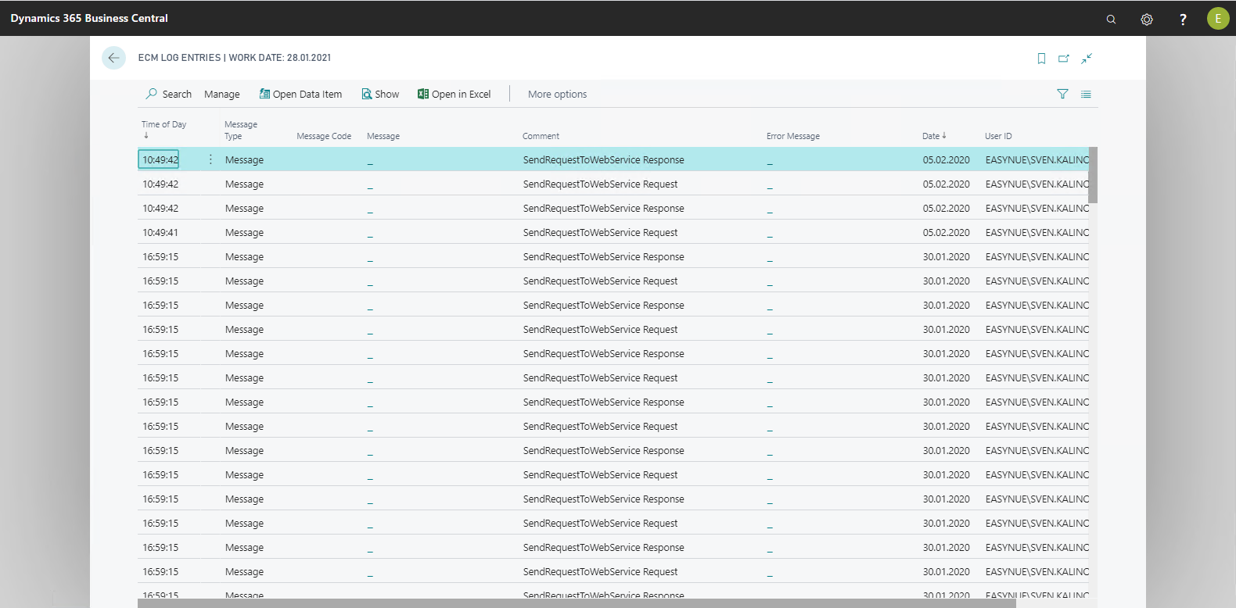Viewport: 1236px width, 608px height.
Task: Expand More options in action bar
Action: tap(557, 95)
